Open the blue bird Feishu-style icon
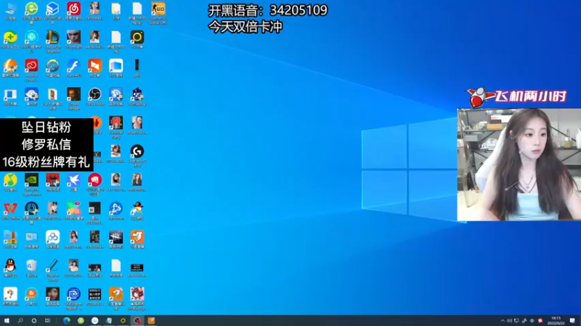The image size is (581, 326). pyautogui.click(x=74, y=180)
